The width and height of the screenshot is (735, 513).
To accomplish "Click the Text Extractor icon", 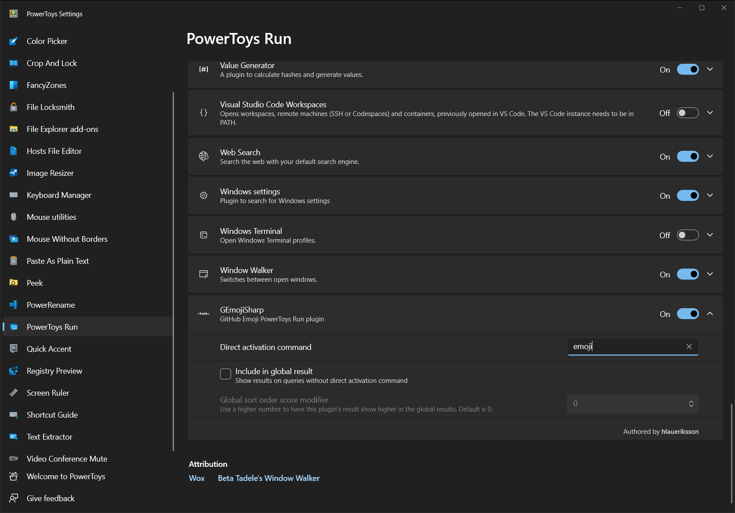I will 14,437.
